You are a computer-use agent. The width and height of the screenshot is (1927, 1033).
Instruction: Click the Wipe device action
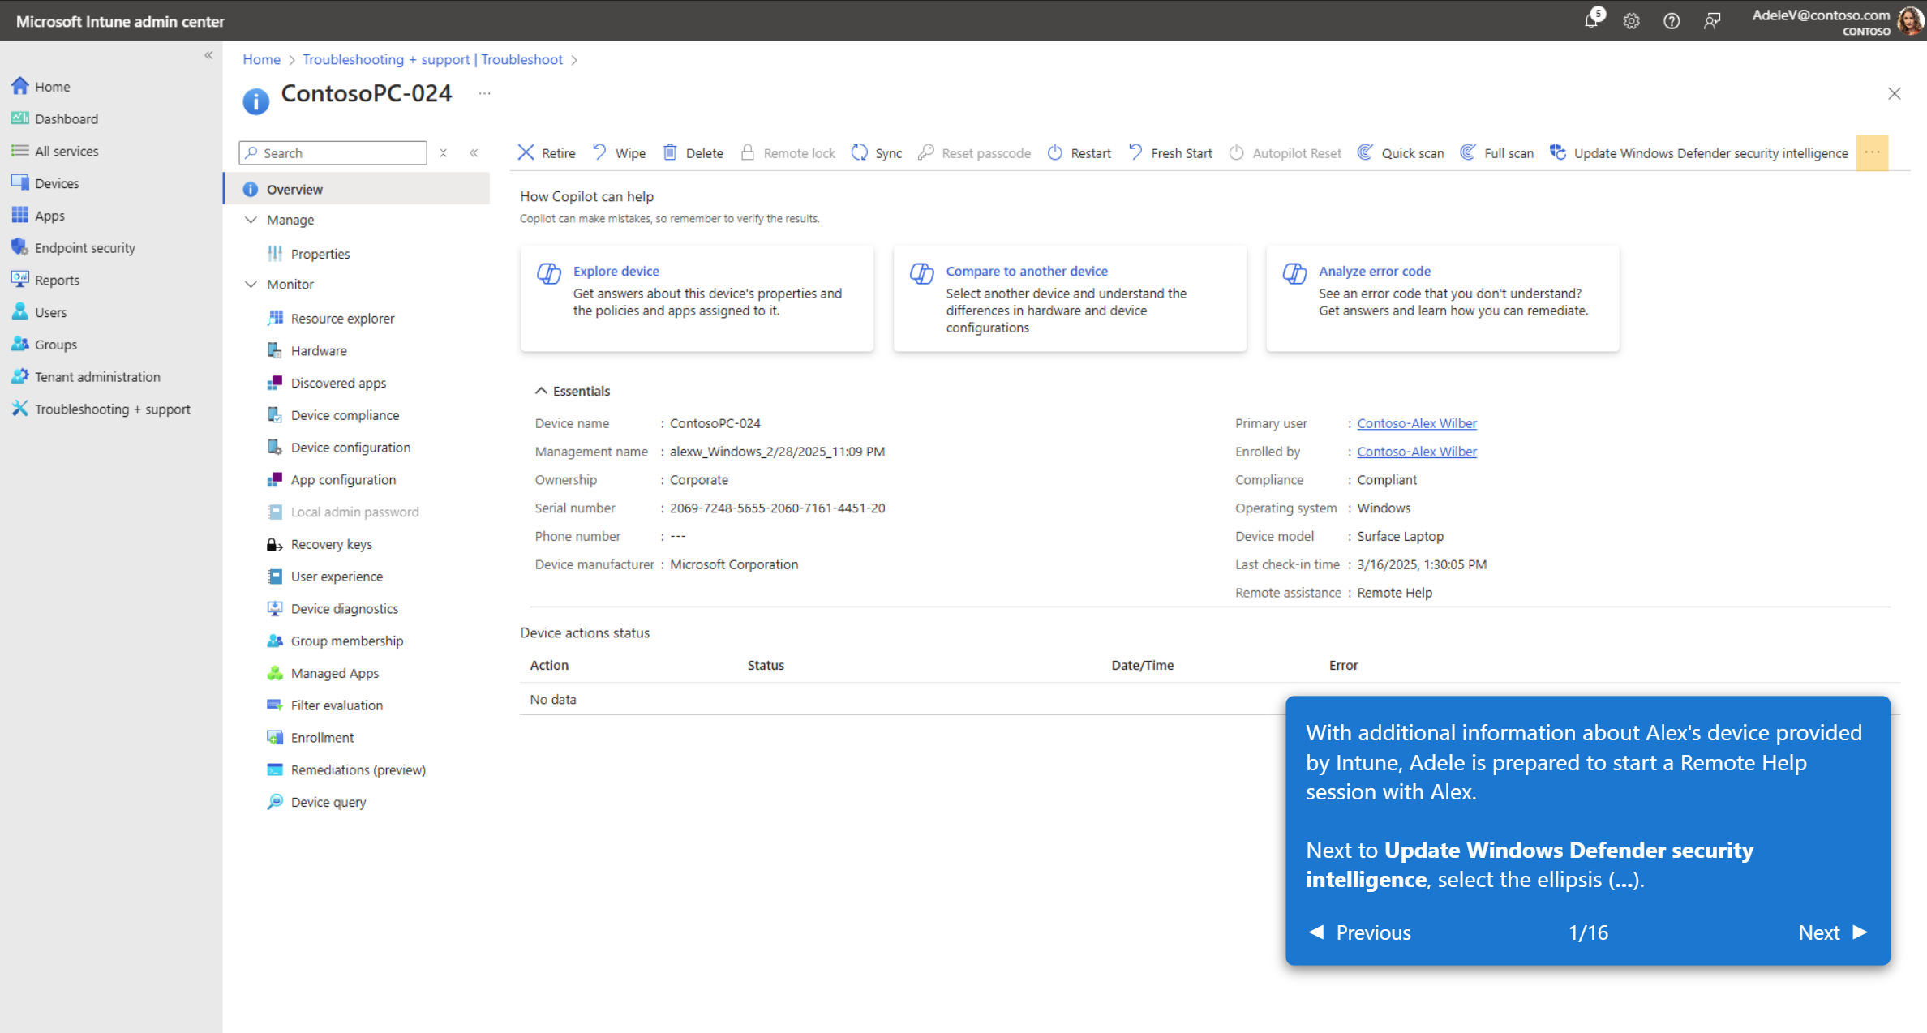pos(620,152)
